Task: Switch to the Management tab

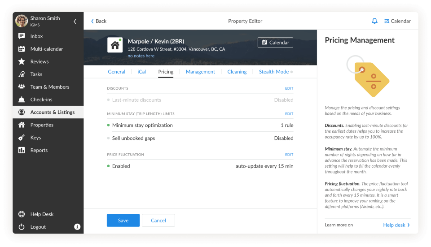Action: [x=200, y=72]
